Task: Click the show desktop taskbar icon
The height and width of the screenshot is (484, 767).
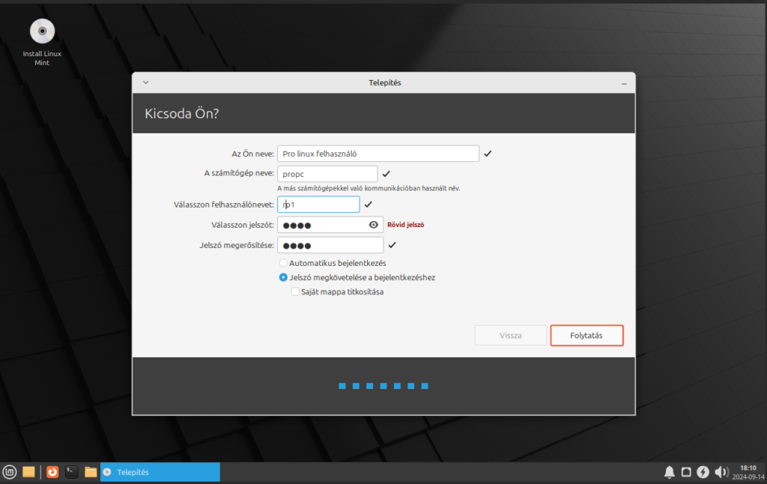Action: tap(29, 472)
